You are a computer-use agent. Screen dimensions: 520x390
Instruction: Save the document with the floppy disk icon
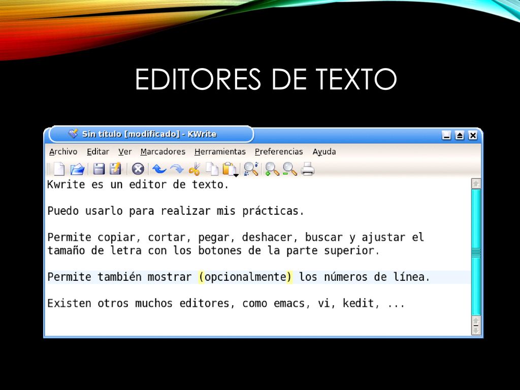coord(99,169)
